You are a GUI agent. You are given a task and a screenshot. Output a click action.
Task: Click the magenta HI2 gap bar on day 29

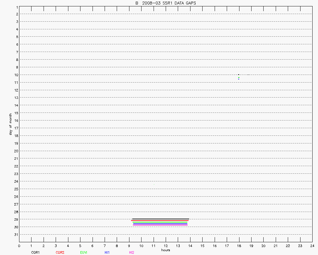[x=160, y=225]
